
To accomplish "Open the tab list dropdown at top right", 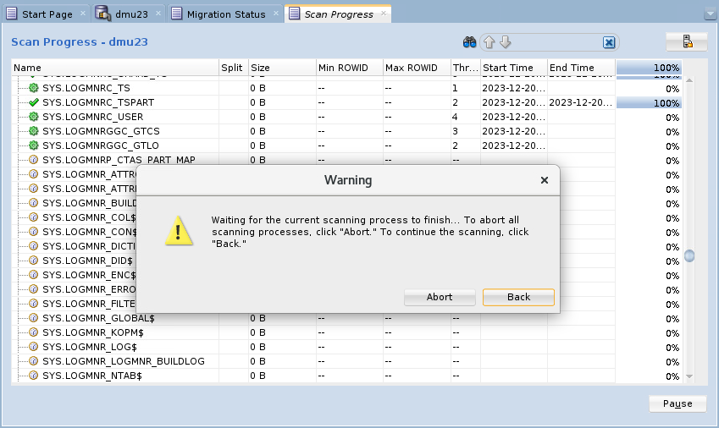I will (x=711, y=14).
